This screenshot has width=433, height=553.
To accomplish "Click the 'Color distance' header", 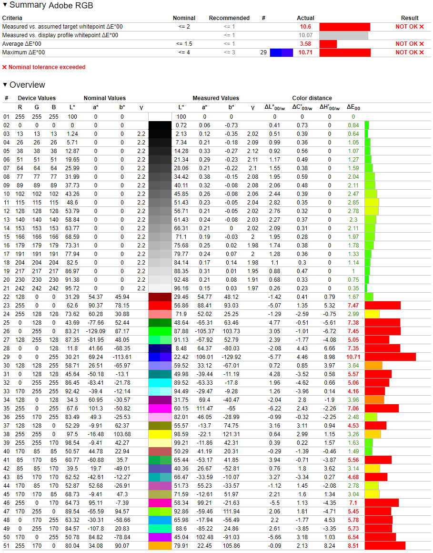I will point(312,98).
